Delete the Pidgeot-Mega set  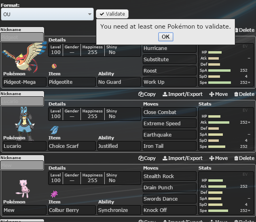click(245, 30)
